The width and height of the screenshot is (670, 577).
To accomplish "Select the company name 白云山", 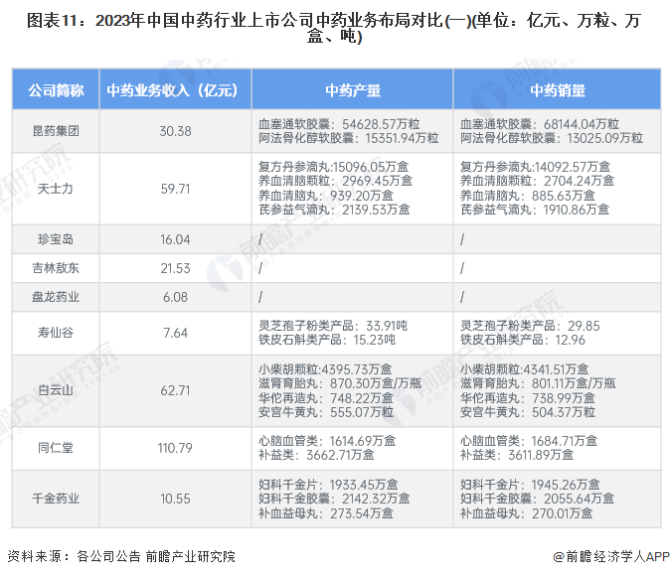I will [x=56, y=390].
